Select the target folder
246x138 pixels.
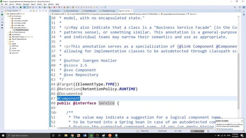[14, 44]
